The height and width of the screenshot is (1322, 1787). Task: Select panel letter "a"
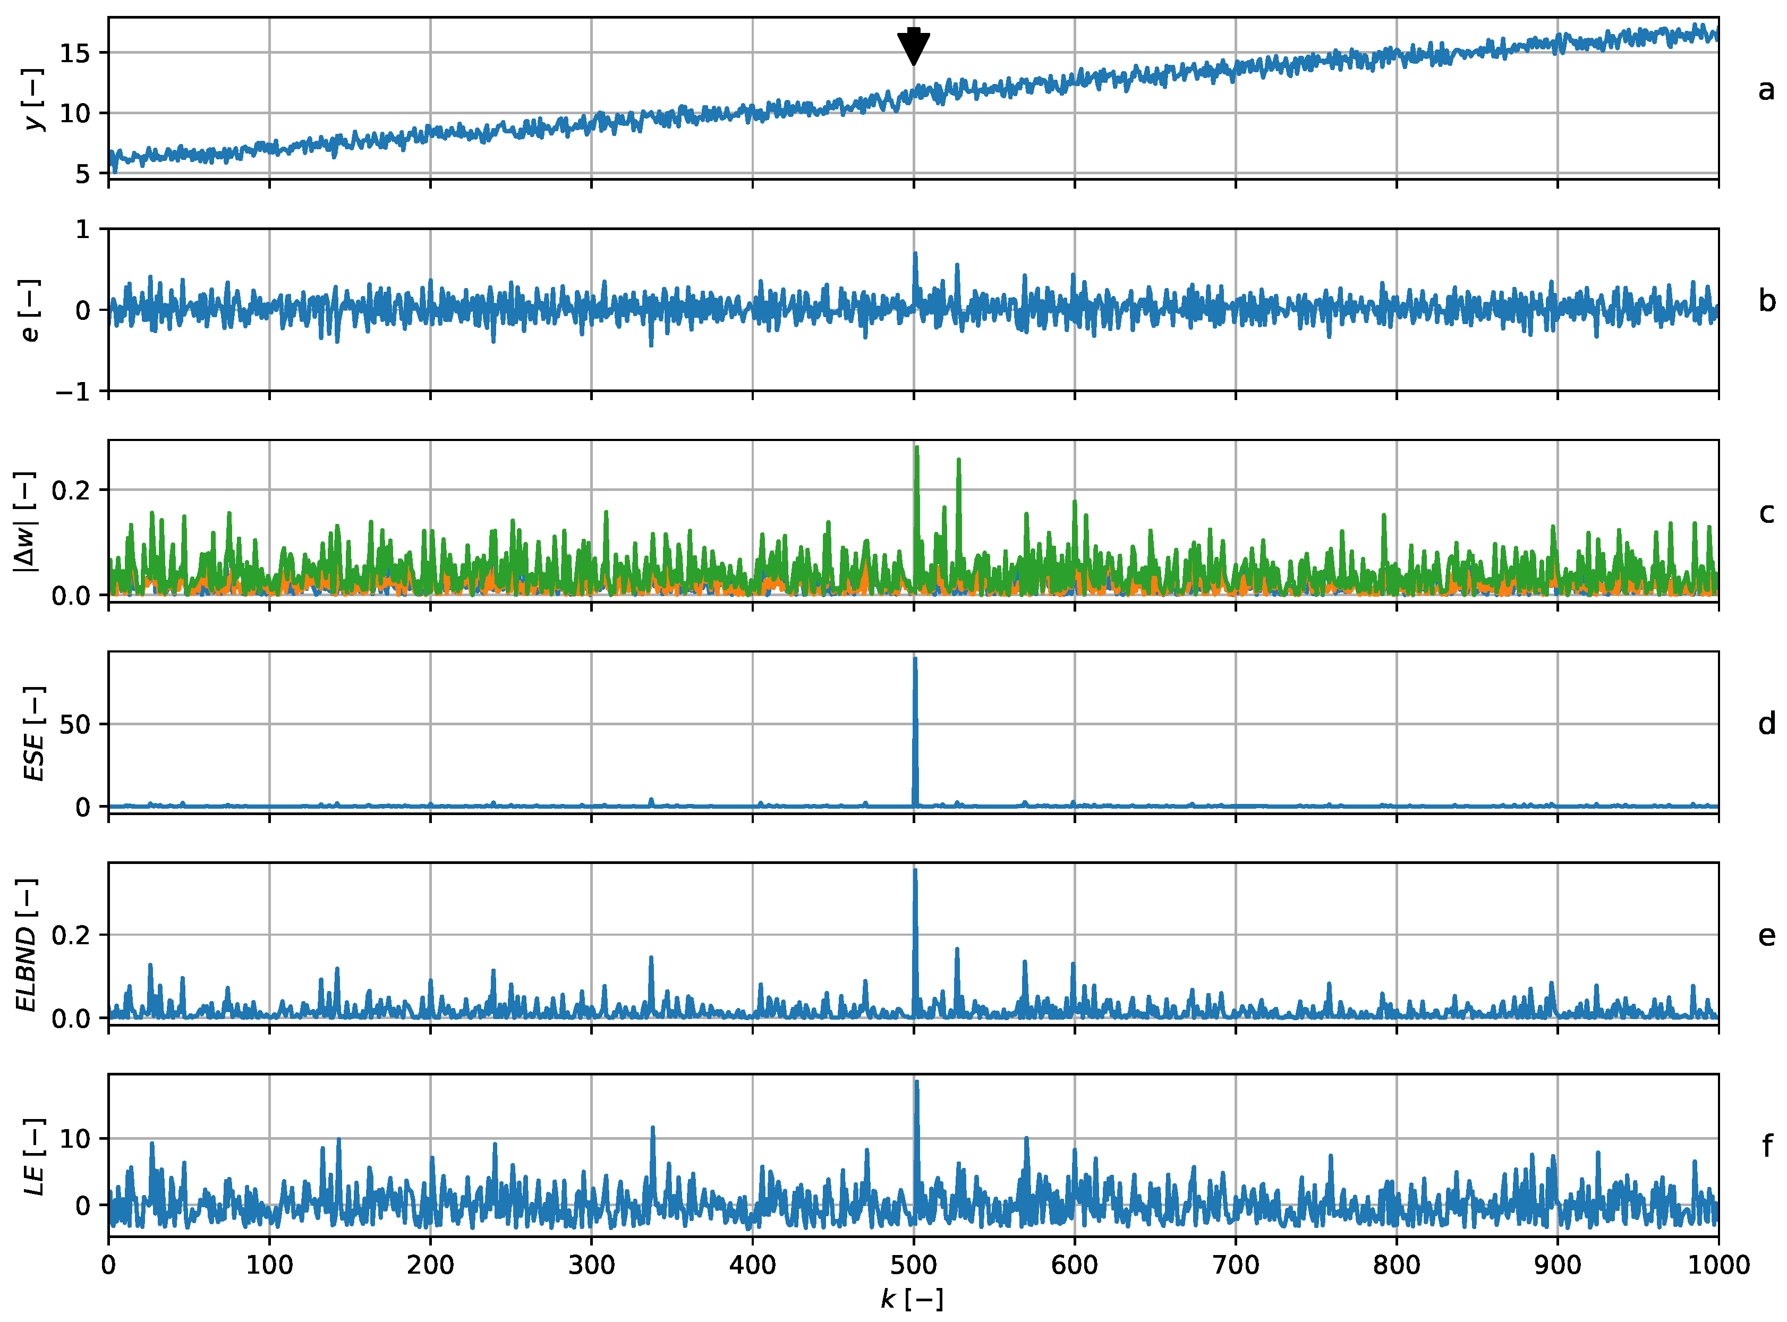[1766, 90]
